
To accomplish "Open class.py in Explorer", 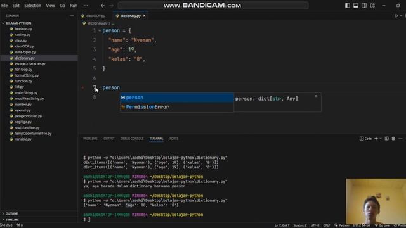I will tap(21, 41).
